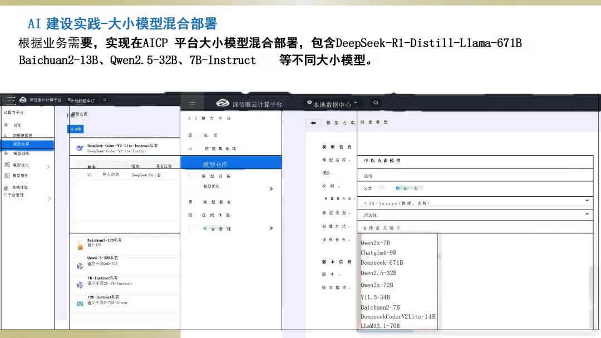Select 私有 permission radio button
This screenshot has height=338, width=601.
coord(397,188)
